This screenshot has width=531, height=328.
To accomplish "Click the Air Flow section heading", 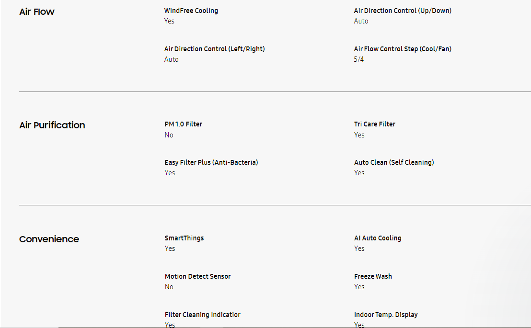I will pyautogui.click(x=37, y=11).
